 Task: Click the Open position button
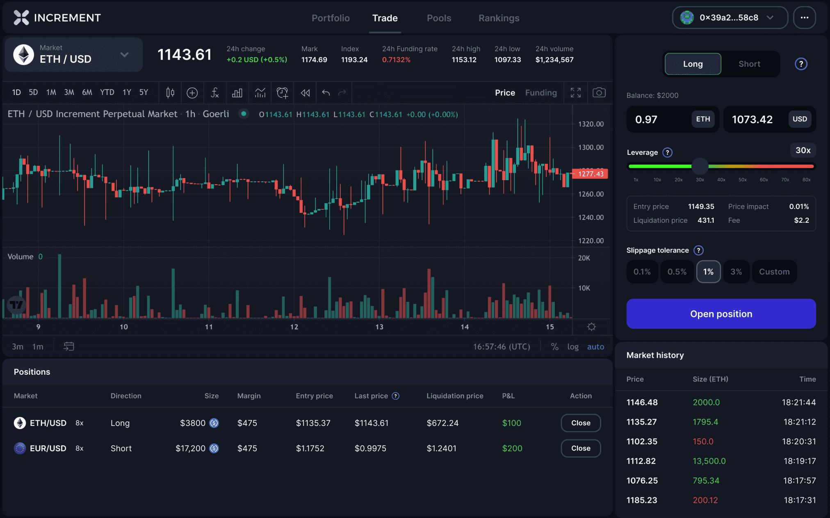(721, 314)
